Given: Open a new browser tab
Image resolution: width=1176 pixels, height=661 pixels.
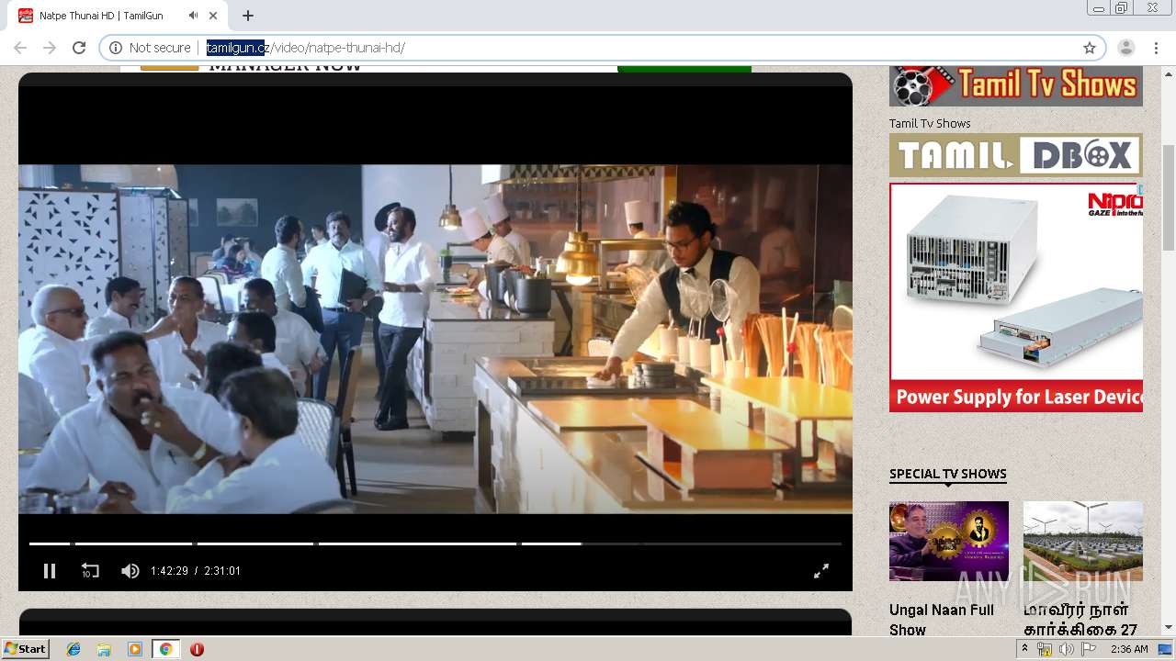Looking at the screenshot, I should 248,16.
